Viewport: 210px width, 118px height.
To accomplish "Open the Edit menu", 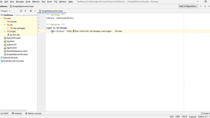I will coord(6,2).
